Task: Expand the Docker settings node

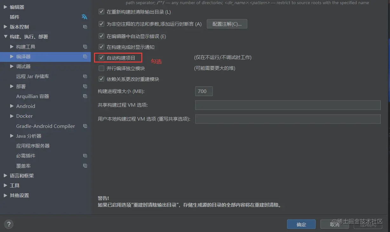Action: (x=12, y=116)
